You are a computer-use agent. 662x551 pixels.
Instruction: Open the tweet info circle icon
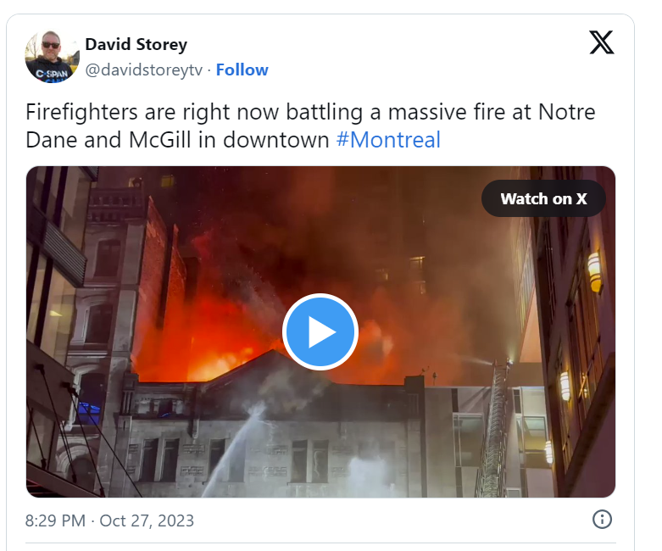602,520
